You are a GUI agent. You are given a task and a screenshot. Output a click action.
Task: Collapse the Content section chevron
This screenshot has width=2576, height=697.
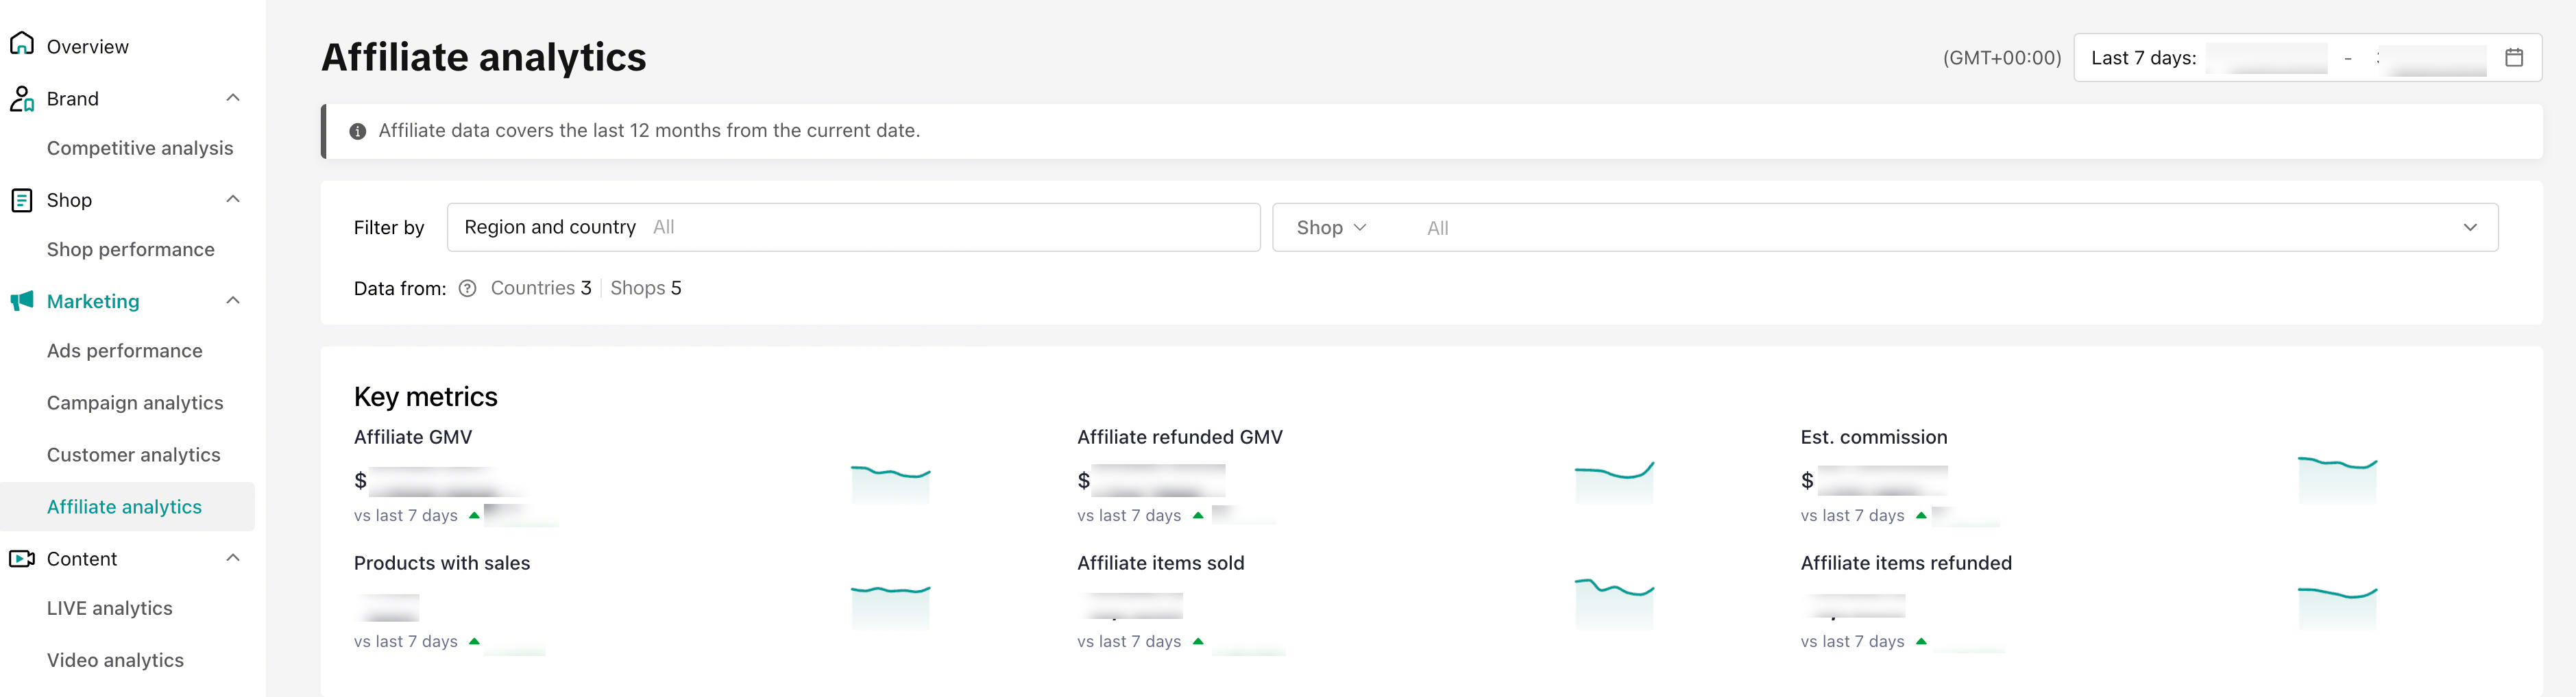click(233, 558)
